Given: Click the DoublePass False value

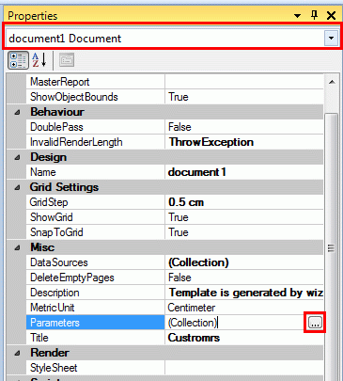Looking at the screenshot, I should 244,127.
